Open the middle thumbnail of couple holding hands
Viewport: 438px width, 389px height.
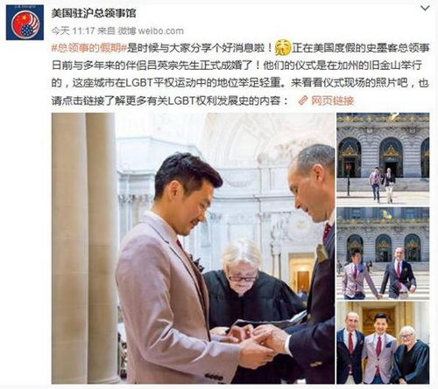(x=383, y=254)
